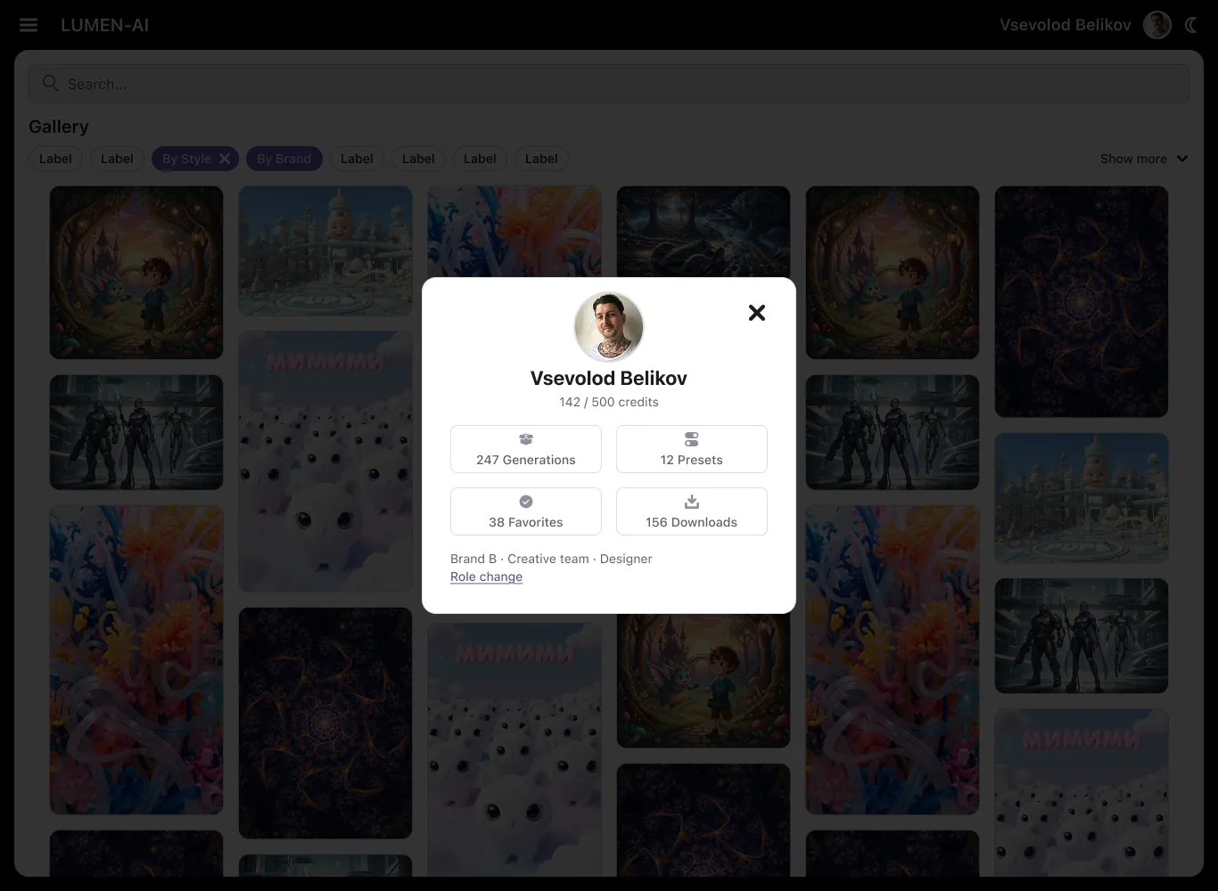
Task: Toggle the By Brand filter chip
Action: [284, 159]
